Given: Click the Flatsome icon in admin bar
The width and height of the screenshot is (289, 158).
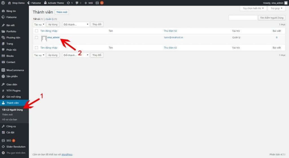Looking at the screenshot, I should coord(29,3).
